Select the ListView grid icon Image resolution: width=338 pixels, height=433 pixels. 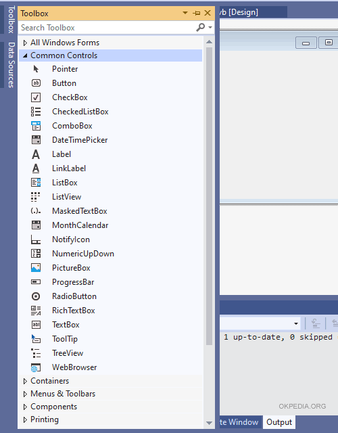36,197
